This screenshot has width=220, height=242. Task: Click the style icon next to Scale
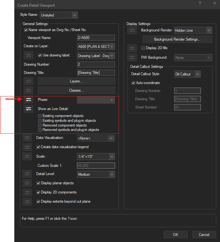27,156
